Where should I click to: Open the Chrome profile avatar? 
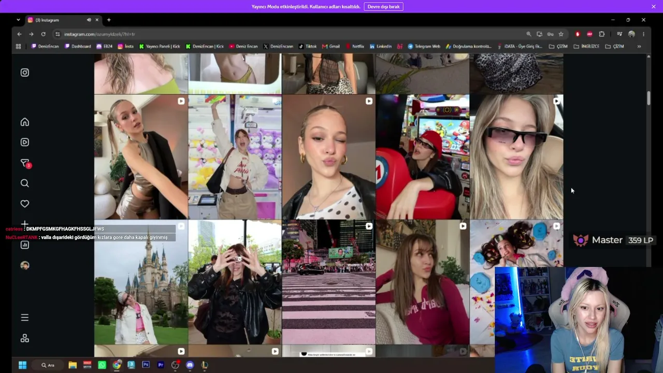point(631,34)
